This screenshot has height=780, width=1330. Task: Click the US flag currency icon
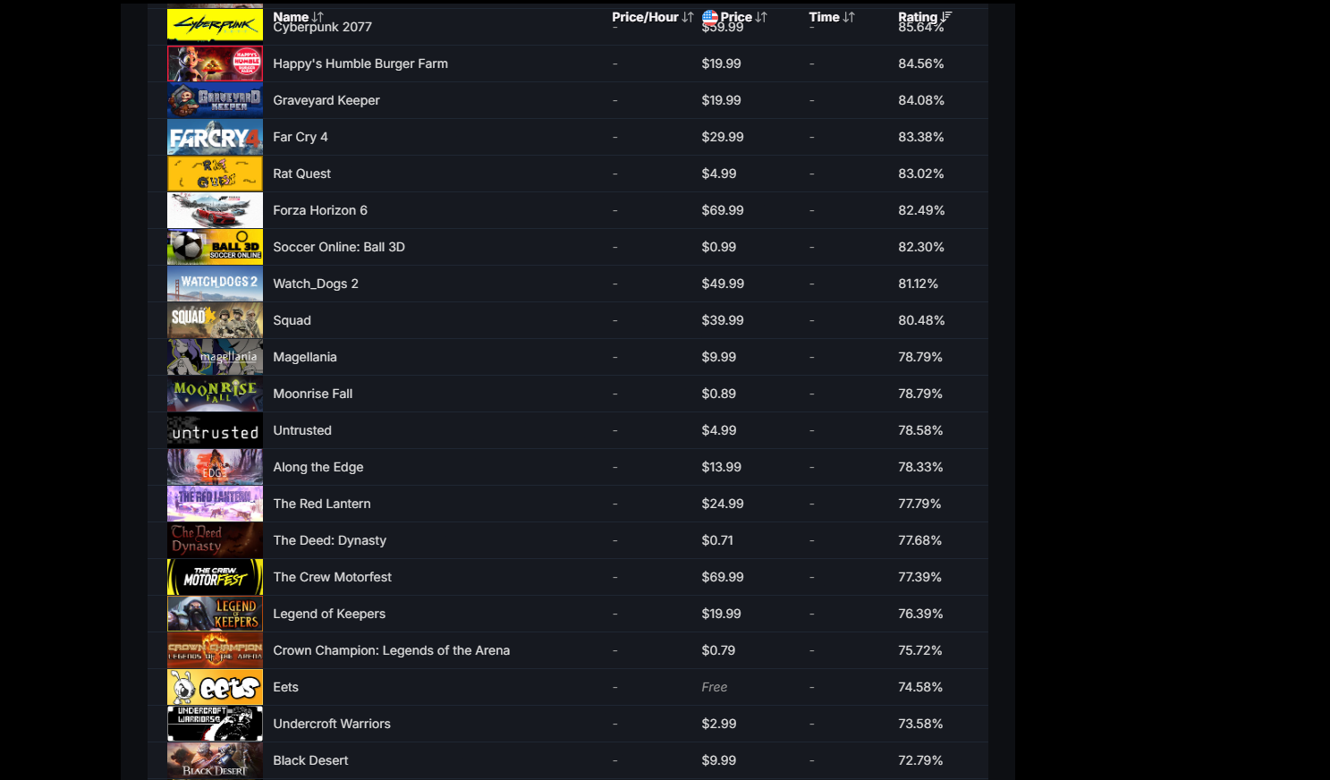pos(710,17)
